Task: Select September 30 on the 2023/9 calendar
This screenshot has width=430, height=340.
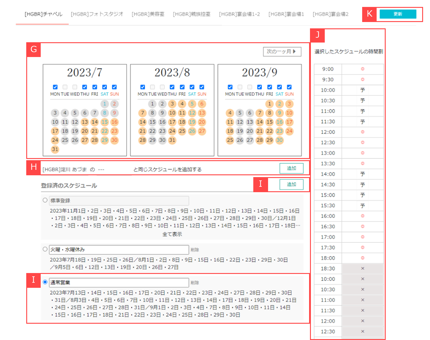Action: tap(280, 140)
